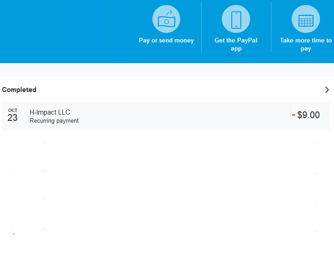The height and width of the screenshot is (253, 334).
Task: Select the Completed section heading
Action: (x=19, y=90)
